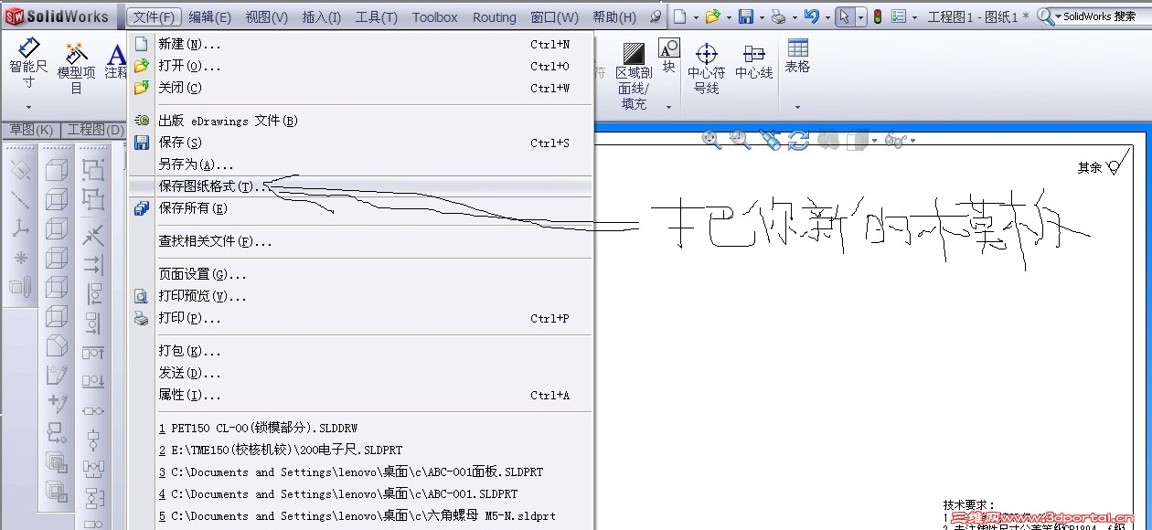Choose Save Sheet Format (保存图纸格式)
The height and width of the screenshot is (530, 1152).
(360, 186)
